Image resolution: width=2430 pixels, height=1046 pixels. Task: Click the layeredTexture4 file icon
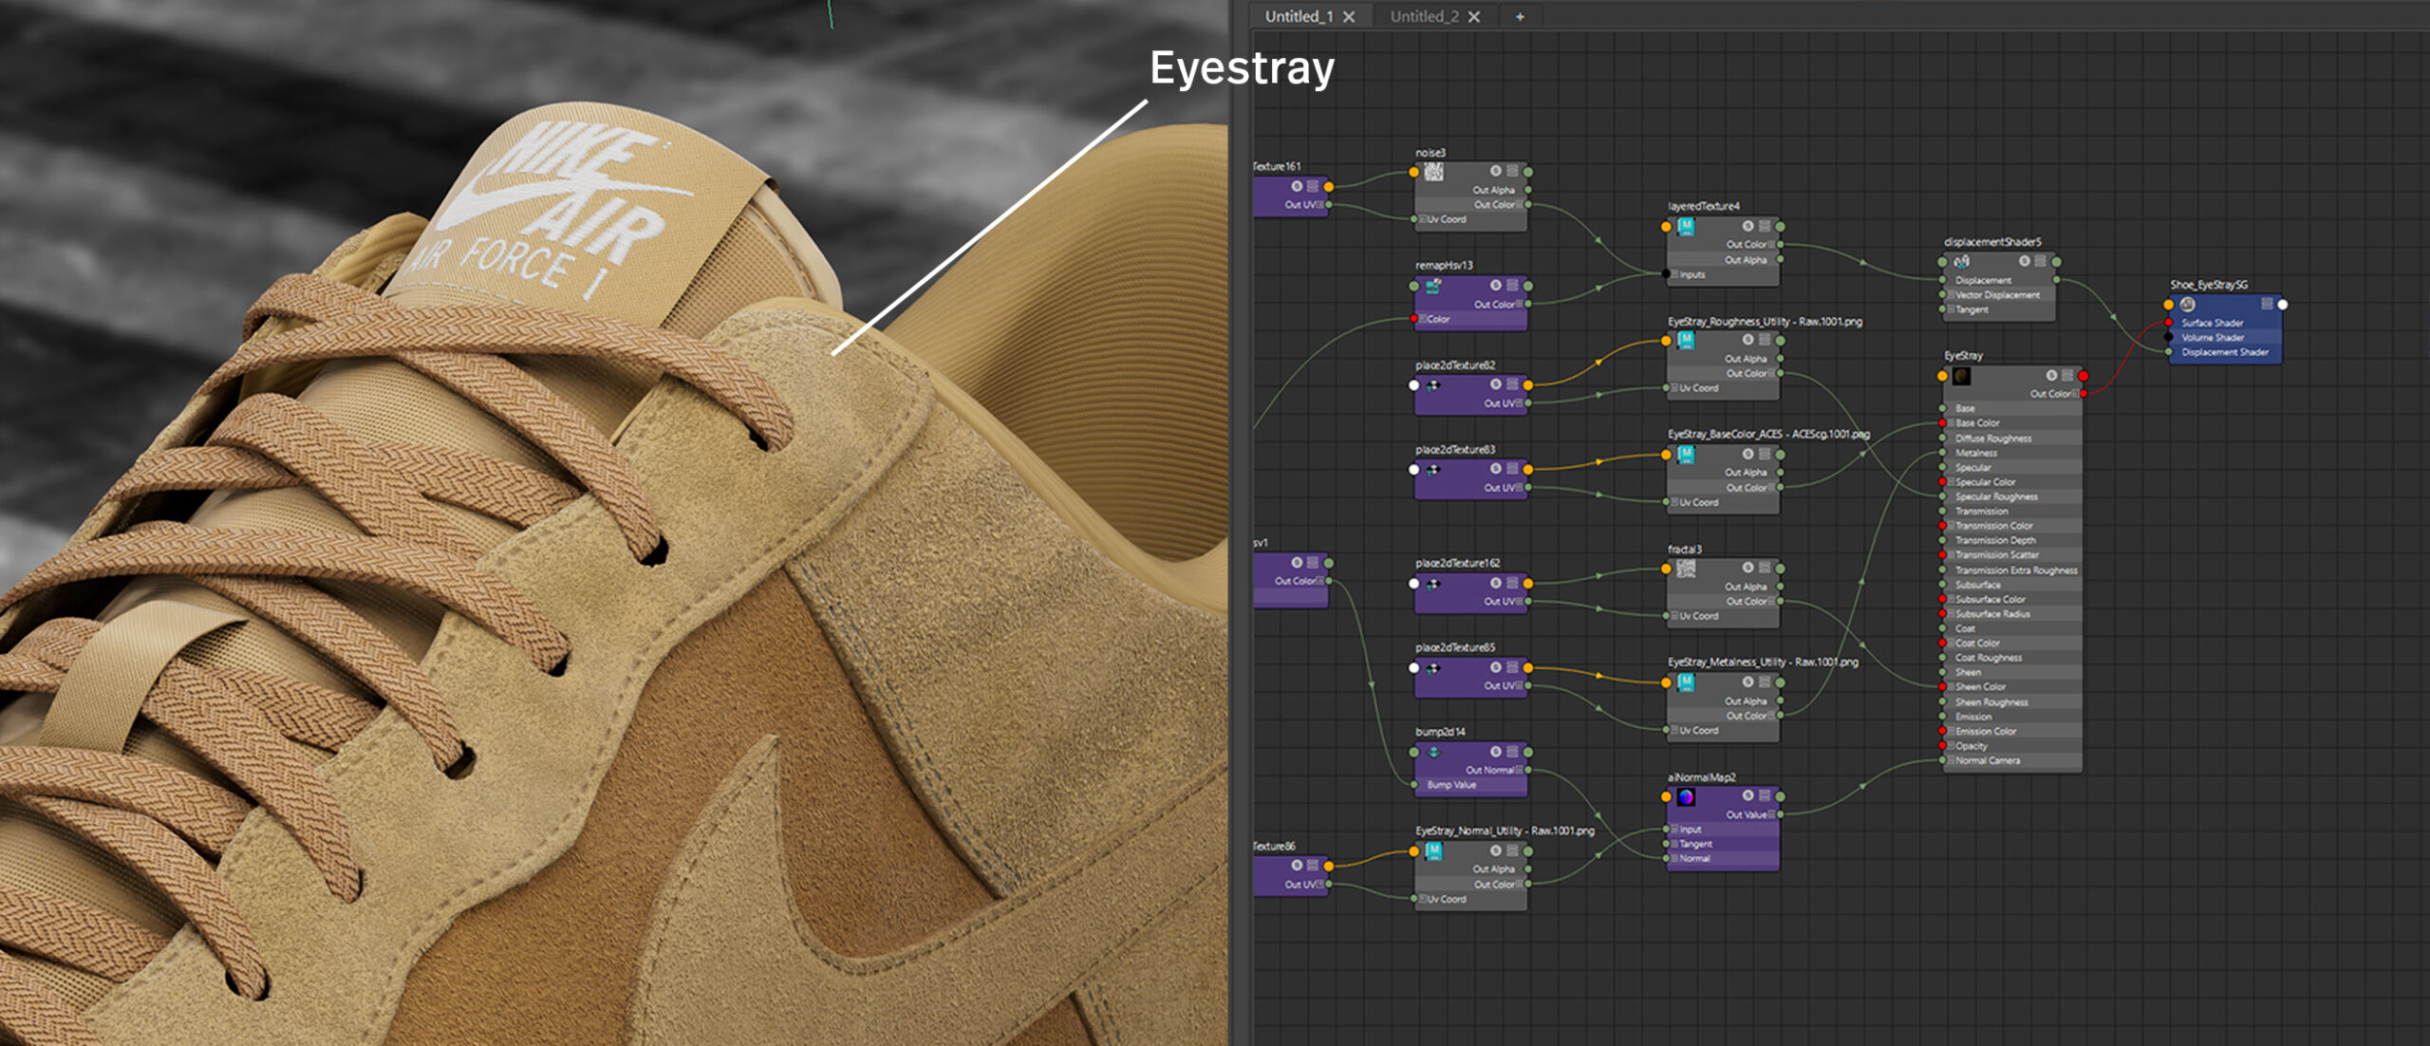[1686, 227]
